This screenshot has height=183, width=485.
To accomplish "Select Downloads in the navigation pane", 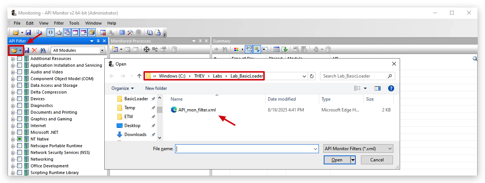I will click(x=135, y=135).
